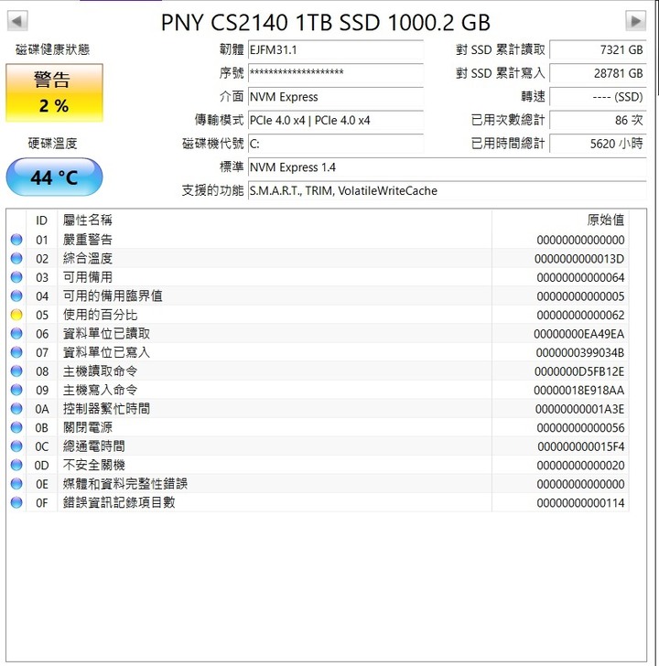Click the transfer mode field PCIe 4.0 x4
659x666 pixels.
(x=336, y=120)
